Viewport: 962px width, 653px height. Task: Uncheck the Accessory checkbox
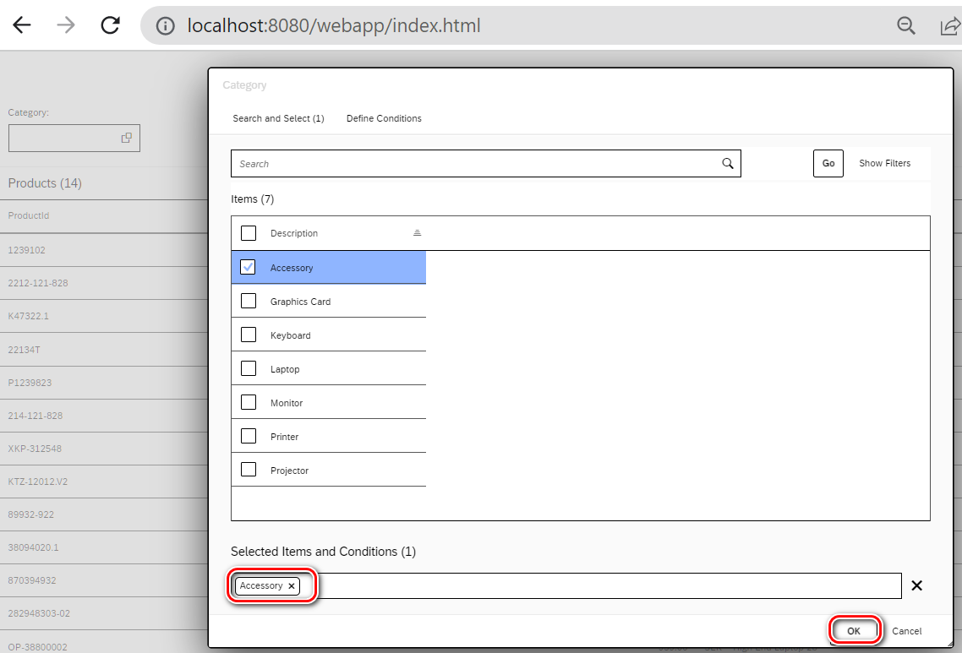248,266
